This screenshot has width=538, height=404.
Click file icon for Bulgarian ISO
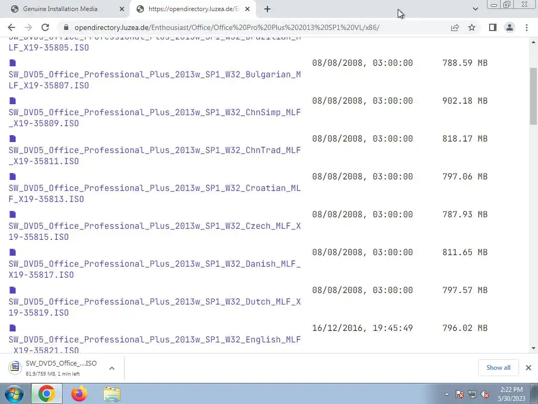[x=13, y=63]
